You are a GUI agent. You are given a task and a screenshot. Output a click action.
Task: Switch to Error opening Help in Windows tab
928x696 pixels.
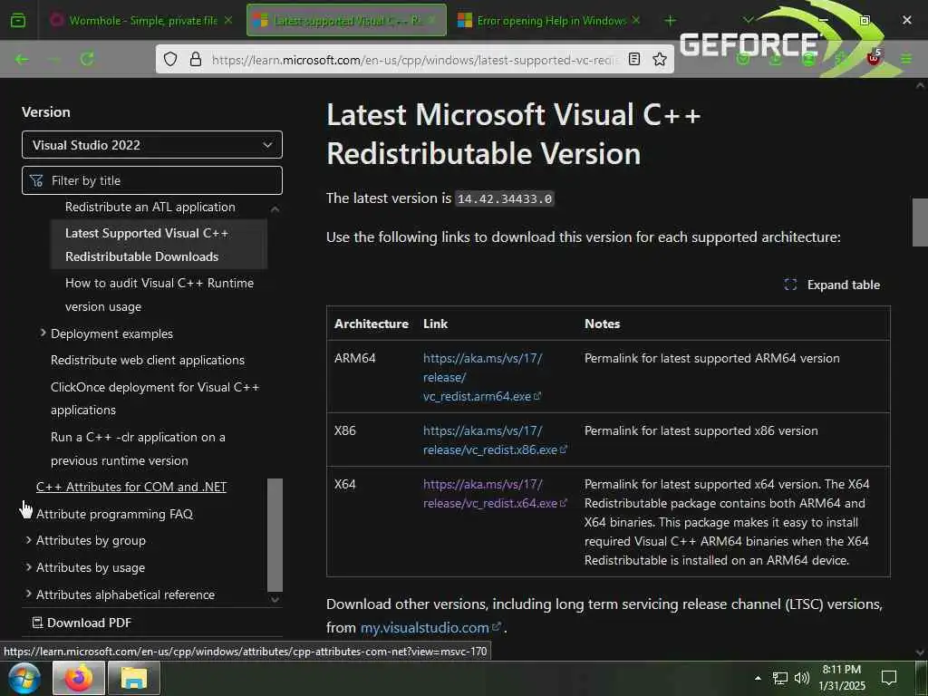click(x=549, y=20)
